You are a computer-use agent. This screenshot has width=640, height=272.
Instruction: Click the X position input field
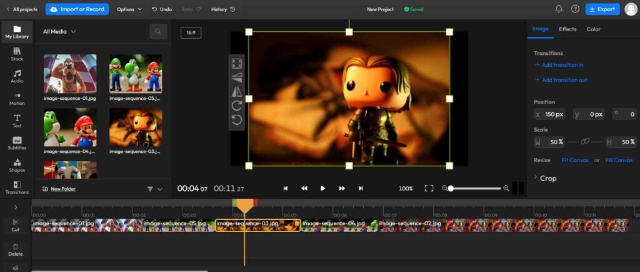click(549, 114)
